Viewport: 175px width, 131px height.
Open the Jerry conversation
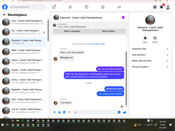23,22
